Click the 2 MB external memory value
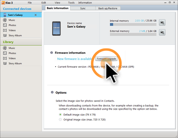The height and width of the screenshot is (138, 178). click(142, 31)
